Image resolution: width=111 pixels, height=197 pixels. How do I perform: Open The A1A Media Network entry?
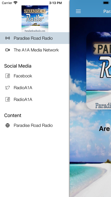pyautogui.click(x=35, y=50)
